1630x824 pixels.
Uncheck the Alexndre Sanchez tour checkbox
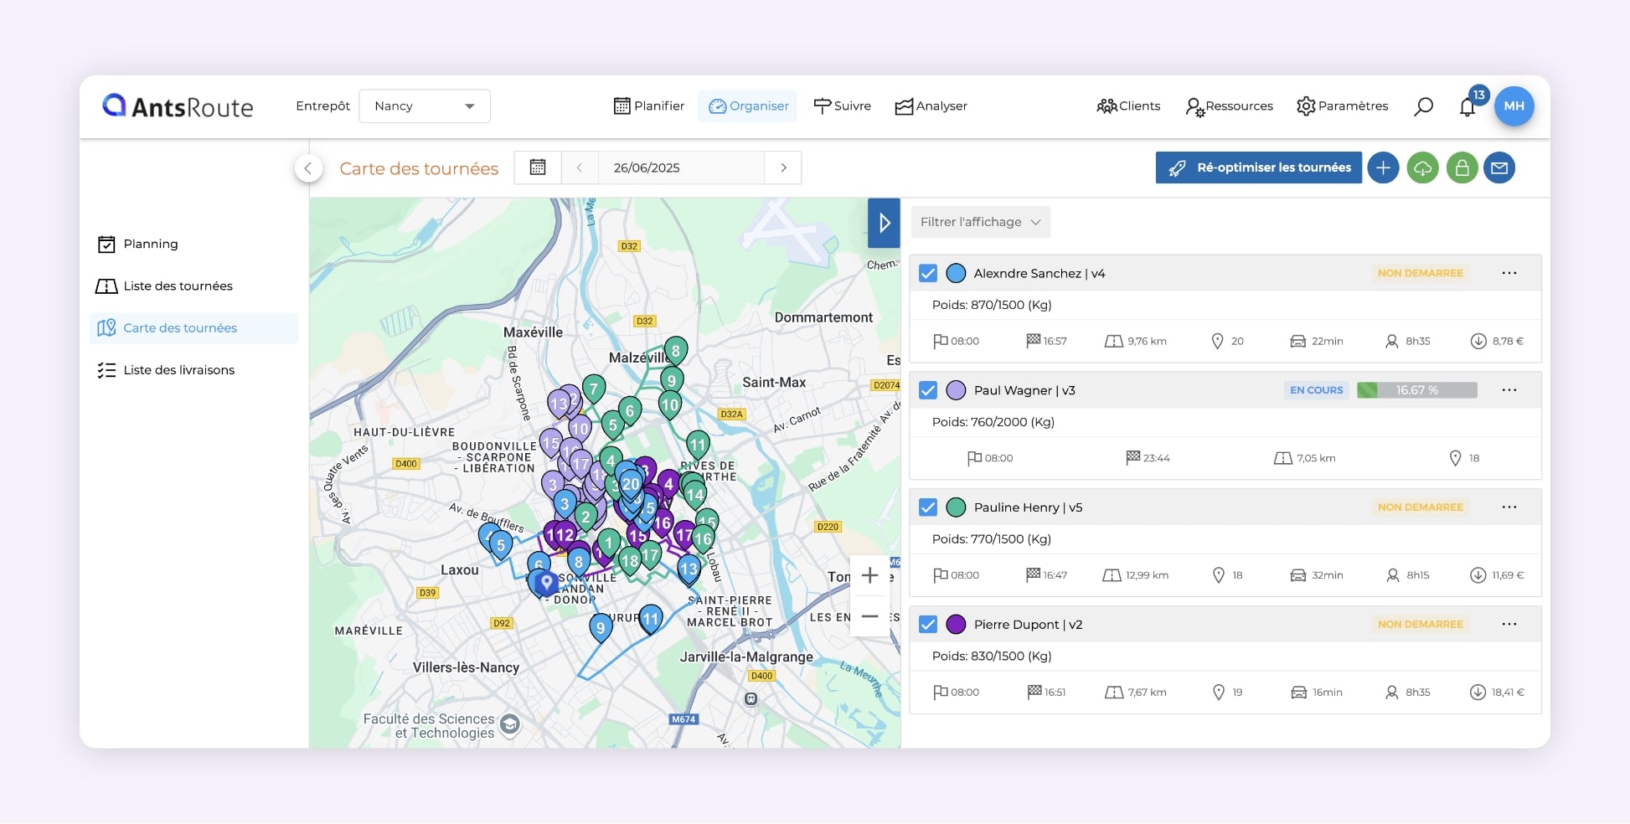point(927,272)
